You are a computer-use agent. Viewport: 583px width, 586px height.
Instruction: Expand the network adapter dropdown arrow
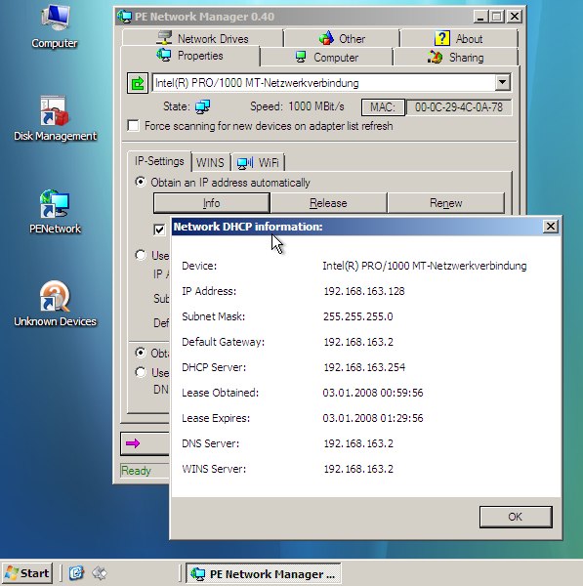click(x=503, y=83)
